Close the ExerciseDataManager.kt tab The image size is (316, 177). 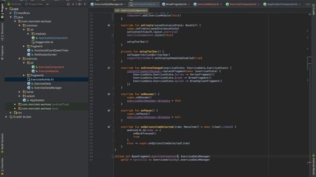125,4
